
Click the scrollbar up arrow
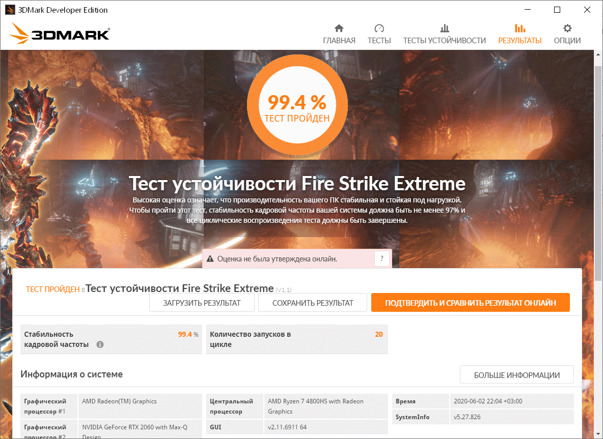[x=598, y=54]
